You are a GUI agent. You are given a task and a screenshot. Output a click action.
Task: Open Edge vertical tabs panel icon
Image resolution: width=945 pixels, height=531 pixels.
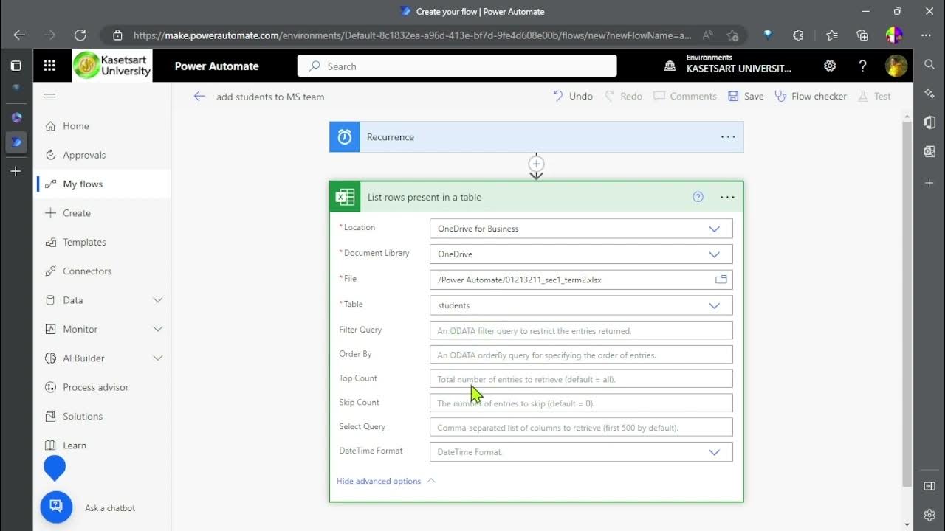coord(16,66)
